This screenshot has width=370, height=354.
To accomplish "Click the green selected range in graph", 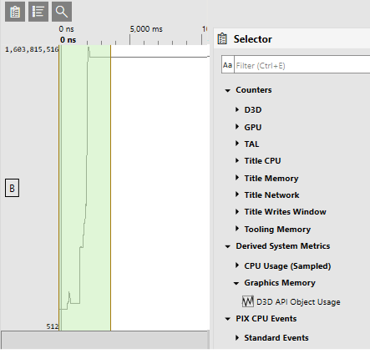I will [x=85, y=188].
